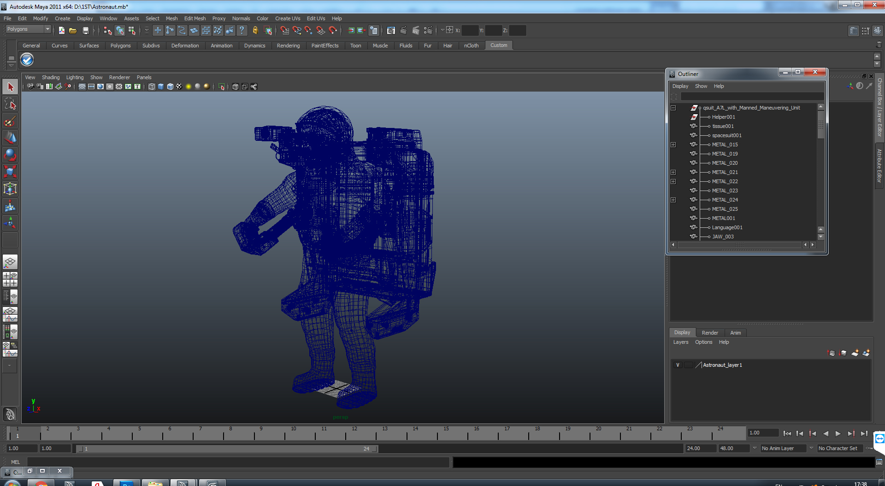
Task: Expand the METAL_021 node
Action: tap(673, 172)
